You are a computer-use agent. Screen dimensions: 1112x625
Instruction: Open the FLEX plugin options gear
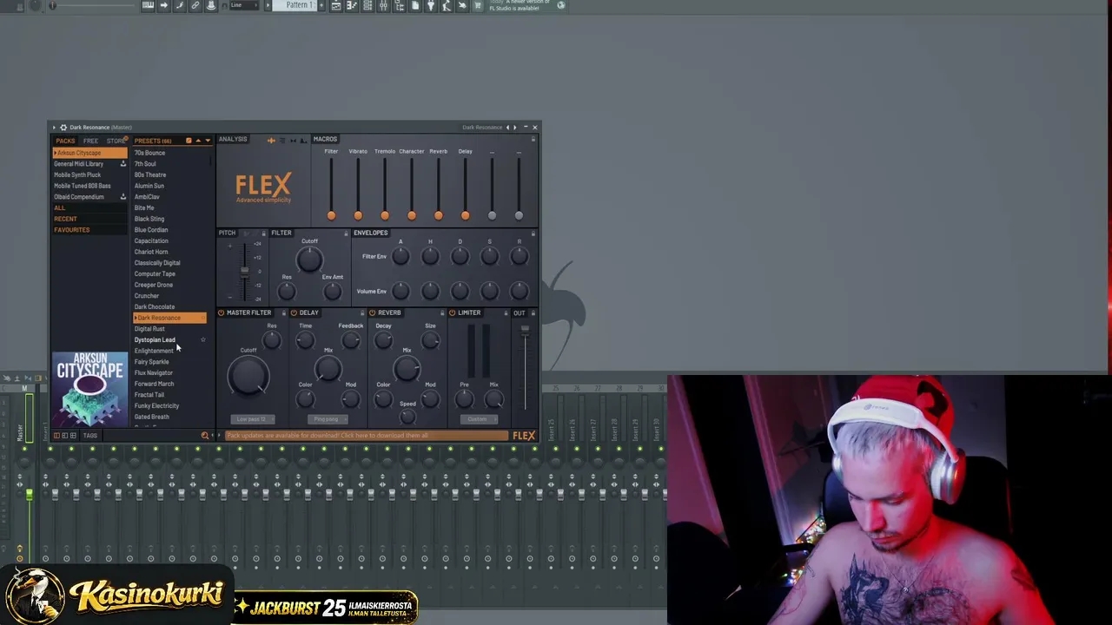click(63, 128)
